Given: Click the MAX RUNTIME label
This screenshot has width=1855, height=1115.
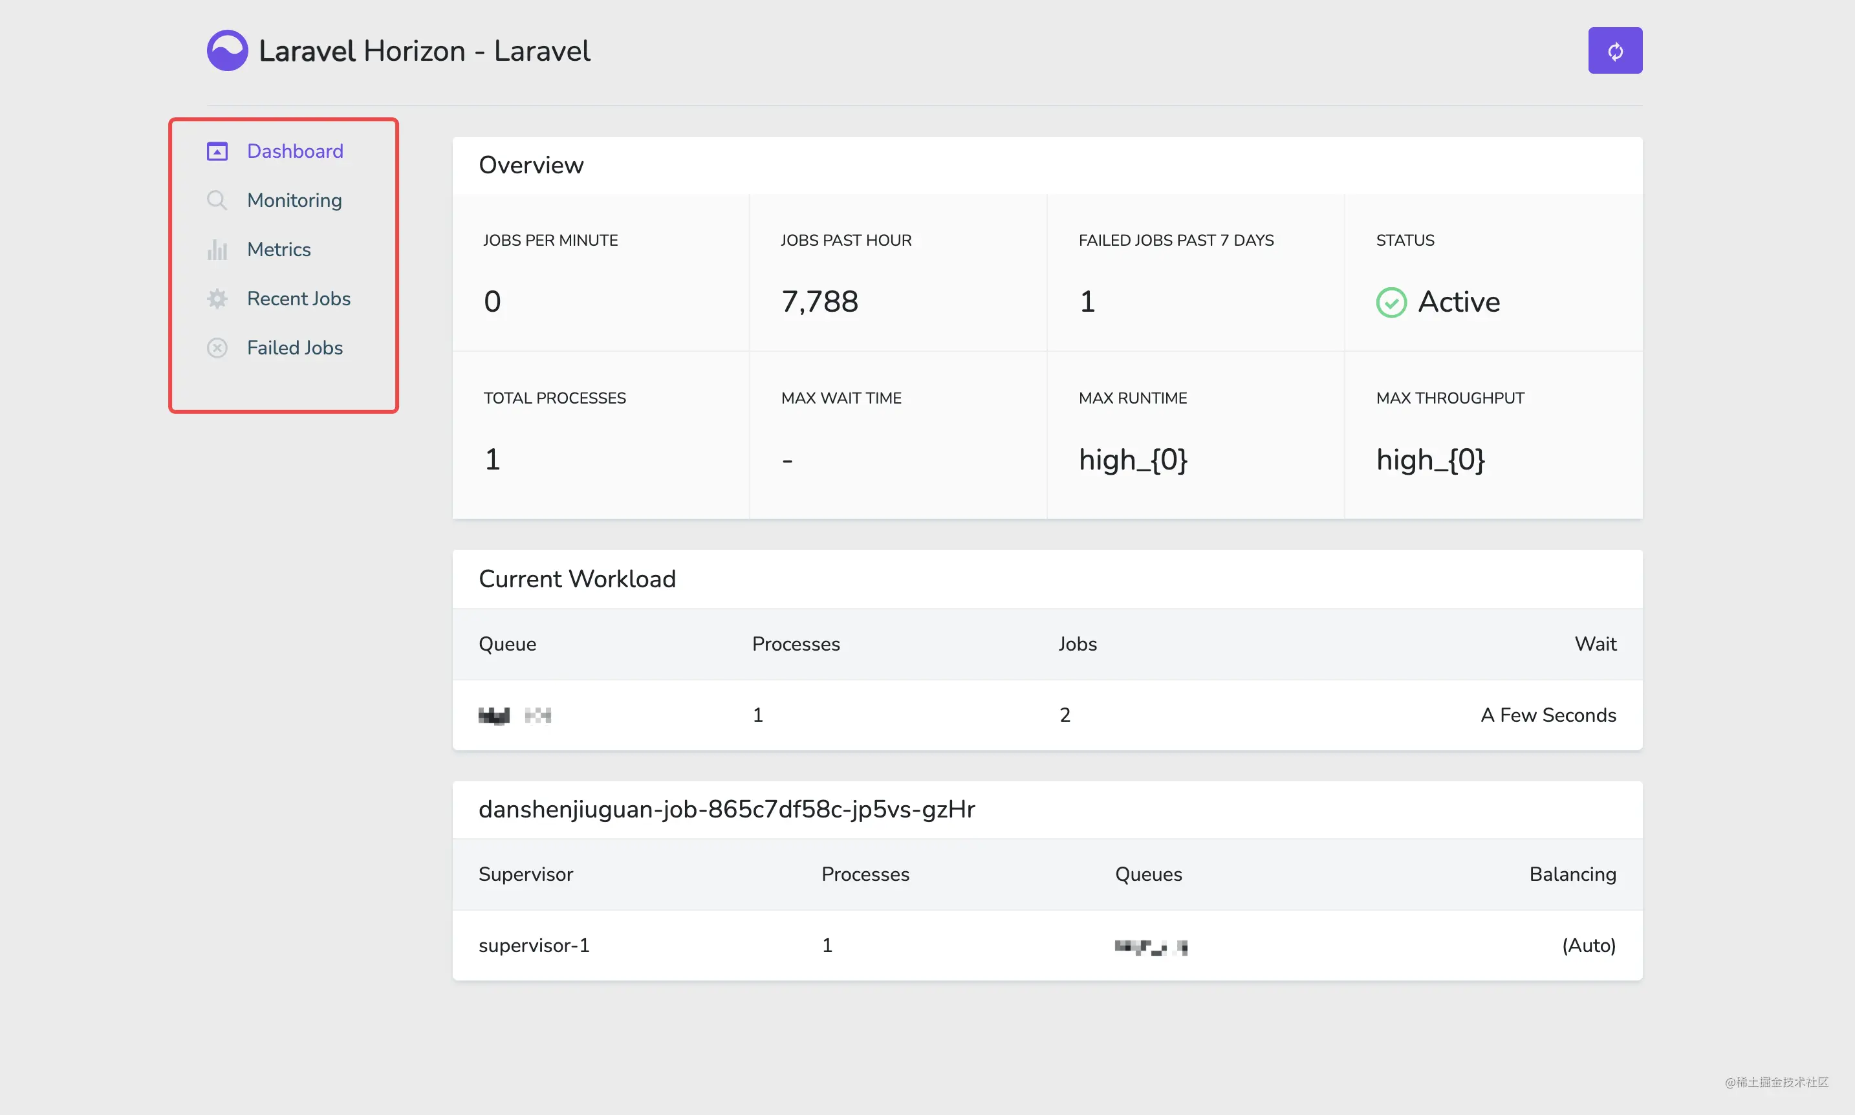Looking at the screenshot, I should click(x=1133, y=398).
